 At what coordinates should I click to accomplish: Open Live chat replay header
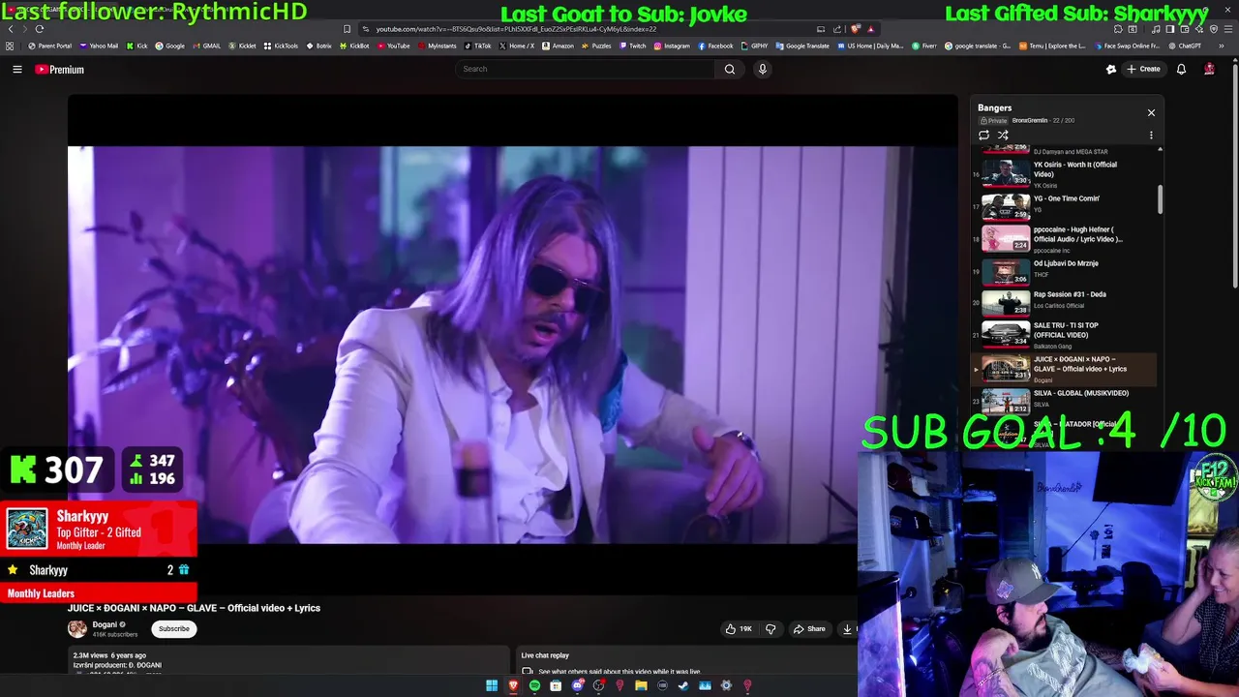[545, 655]
